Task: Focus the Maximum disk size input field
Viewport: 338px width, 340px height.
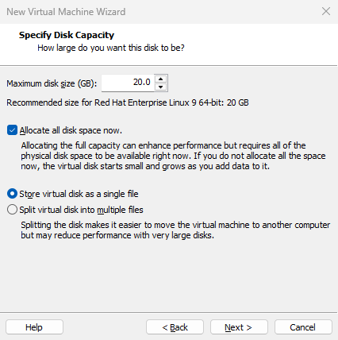Action: (128, 83)
